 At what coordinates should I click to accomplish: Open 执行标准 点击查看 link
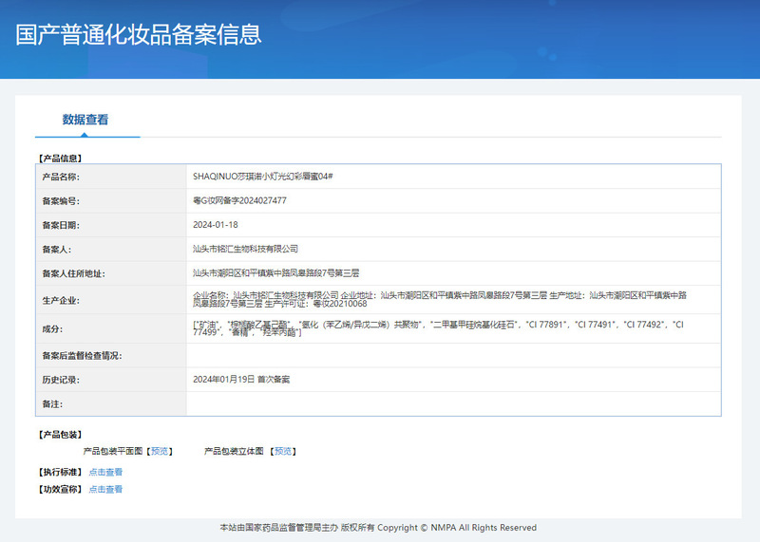(105, 472)
